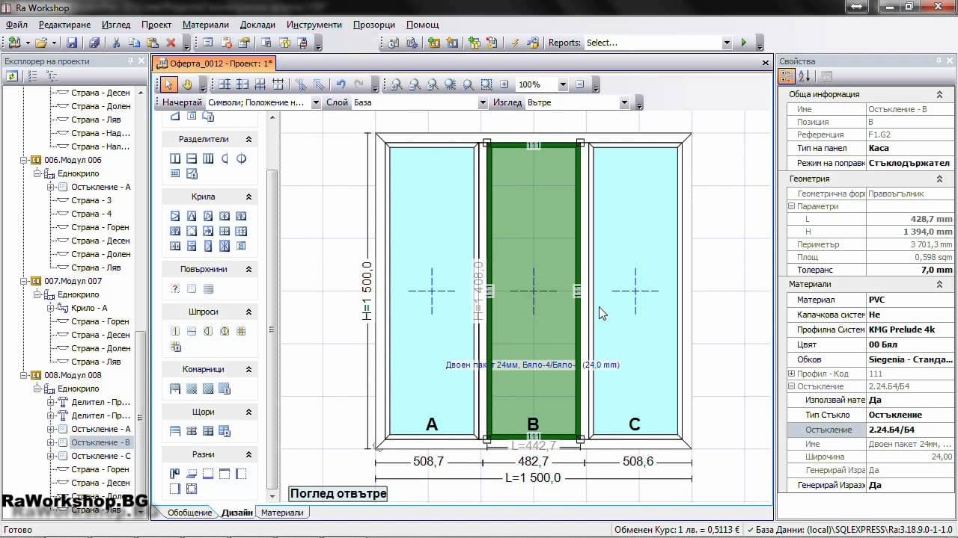
Task: Click the Цвят 00 Бял value field
Action: pyautogui.click(x=911, y=344)
